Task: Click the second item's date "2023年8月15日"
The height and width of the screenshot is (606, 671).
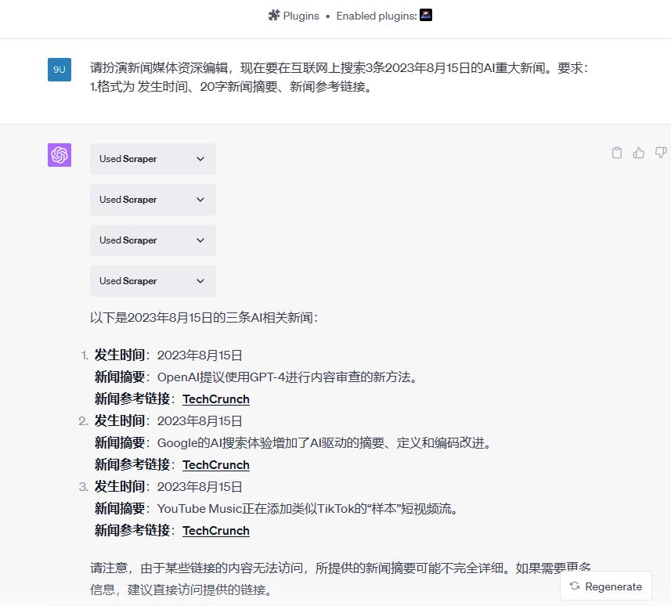Action: click(200, 421)
